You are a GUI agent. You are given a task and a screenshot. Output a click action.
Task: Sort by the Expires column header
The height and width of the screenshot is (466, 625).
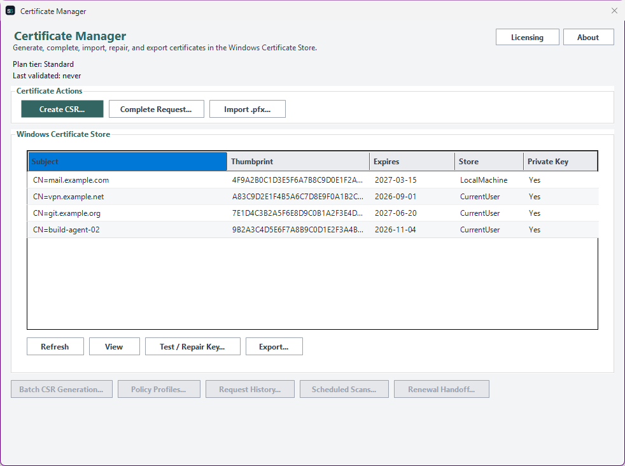coord(412,162)
